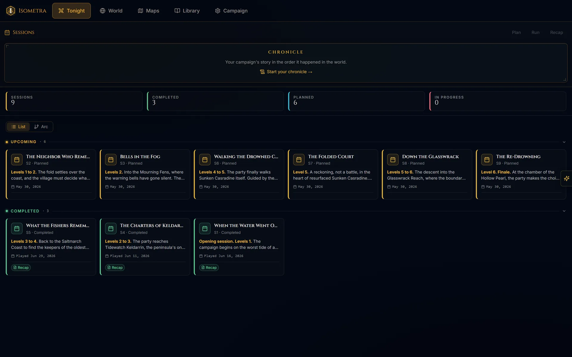Open the Maps tab
The width and height of the screenshot is (572, 357).
coord(148,11)
